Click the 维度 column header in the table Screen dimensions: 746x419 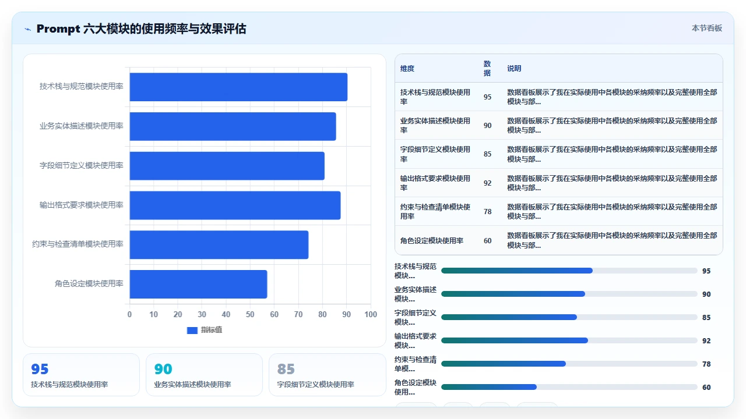(x=407, y=69)
